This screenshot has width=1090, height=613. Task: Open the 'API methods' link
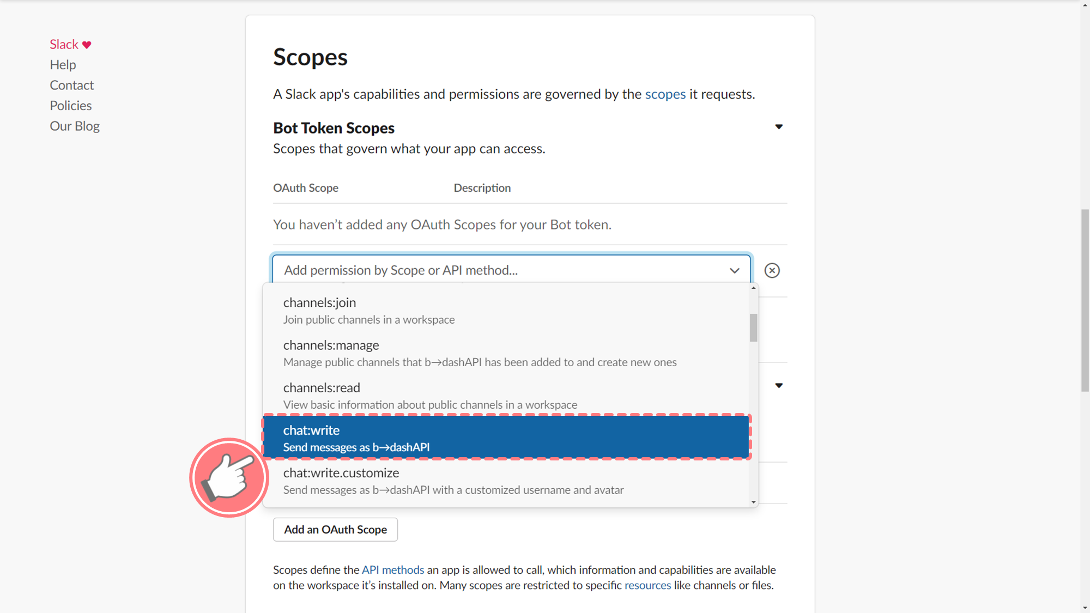pos(392,569)
